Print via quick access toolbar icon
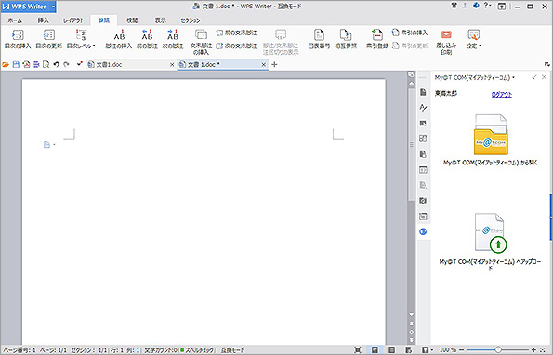 click(x=35, y=64)
